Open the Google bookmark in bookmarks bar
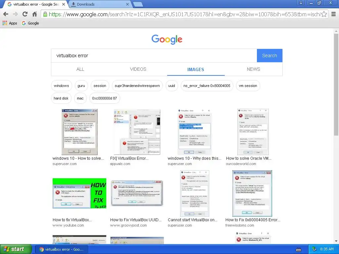 click(x=30, y=23)
